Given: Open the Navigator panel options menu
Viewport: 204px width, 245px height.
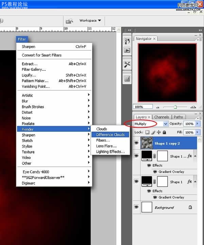Looking at the screenshot, I should [x=200, y=40].
